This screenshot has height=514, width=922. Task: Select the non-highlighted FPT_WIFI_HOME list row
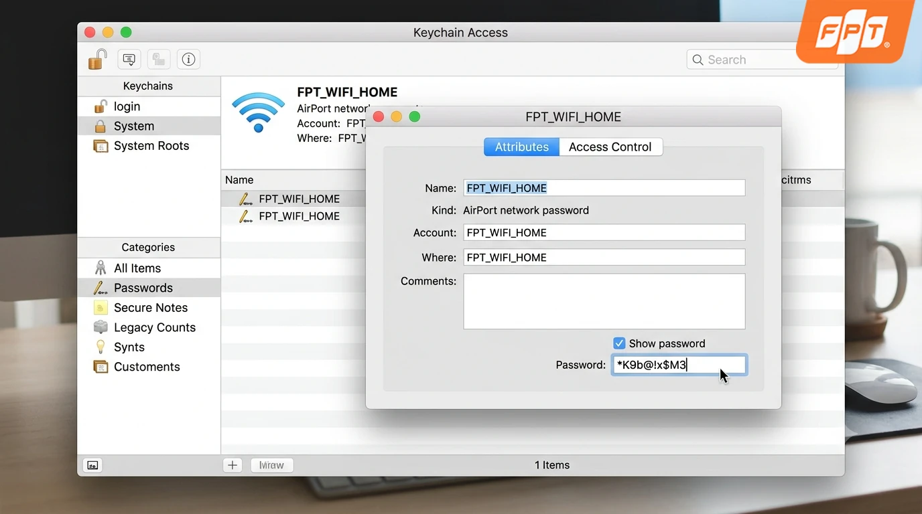[293, 216]
